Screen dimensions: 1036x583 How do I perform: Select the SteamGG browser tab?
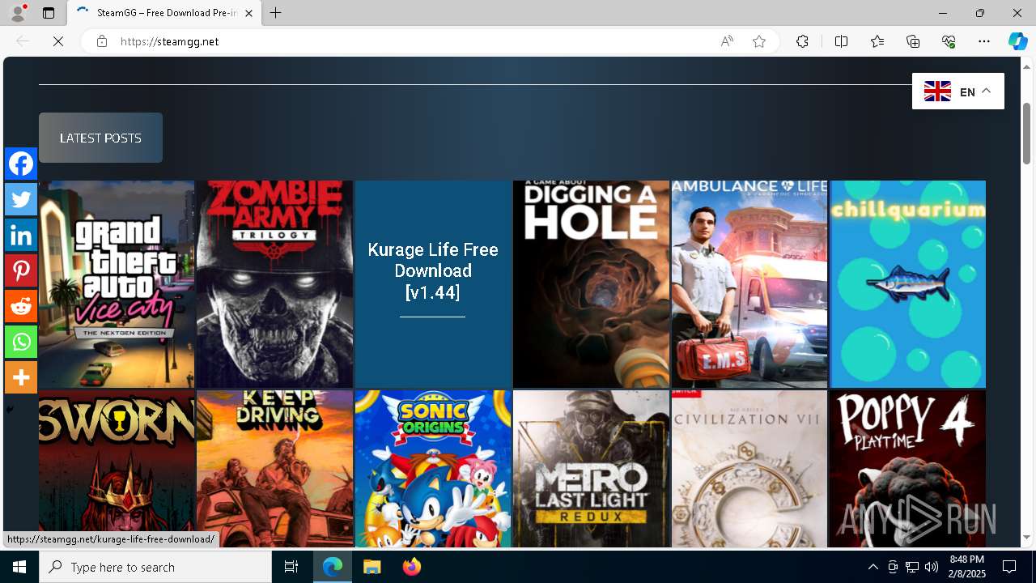point(164,13)
